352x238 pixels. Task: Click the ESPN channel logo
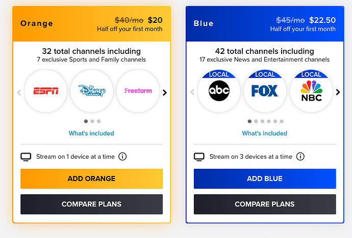[x=46, y=92]
